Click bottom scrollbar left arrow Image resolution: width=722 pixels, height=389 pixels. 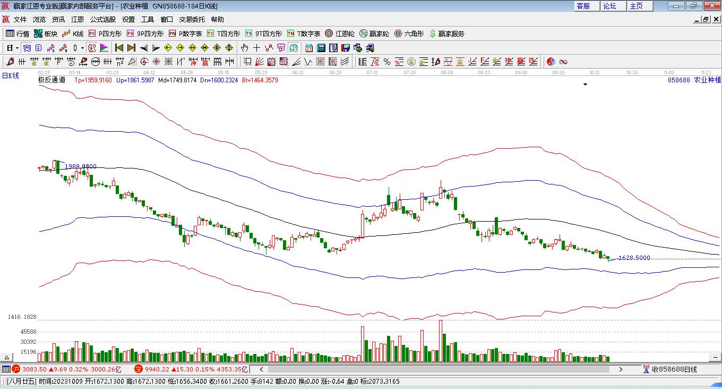pos(260,369)
